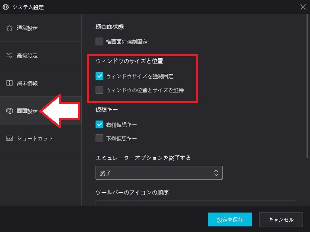Click the keyboard icon for ショートカット
This screenshot has height=232, width=310.
[x=9, y=138]
